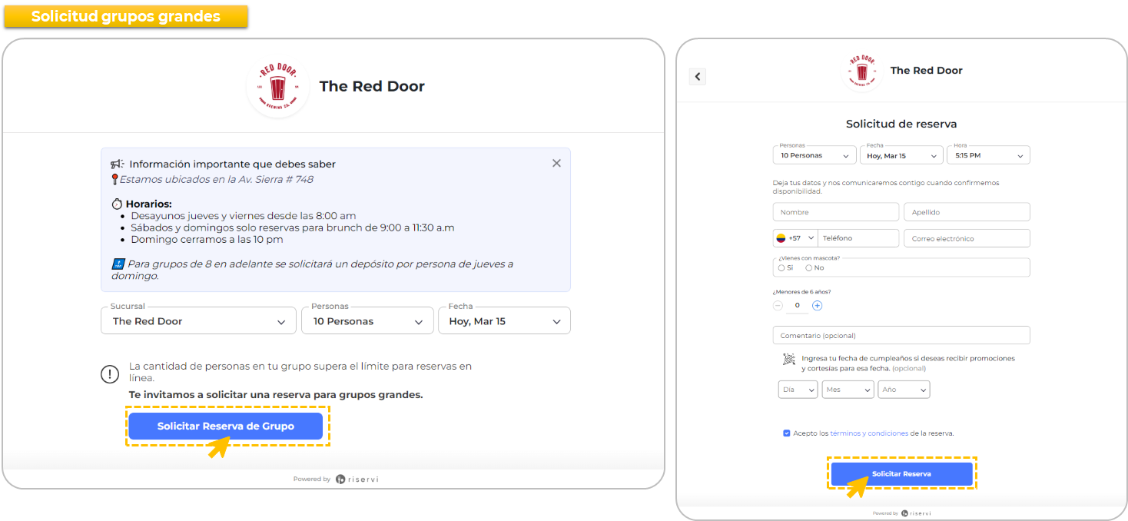Increase minors count with plus button
The width and height of the screenshot is (1128, 521).
point(817,305)
